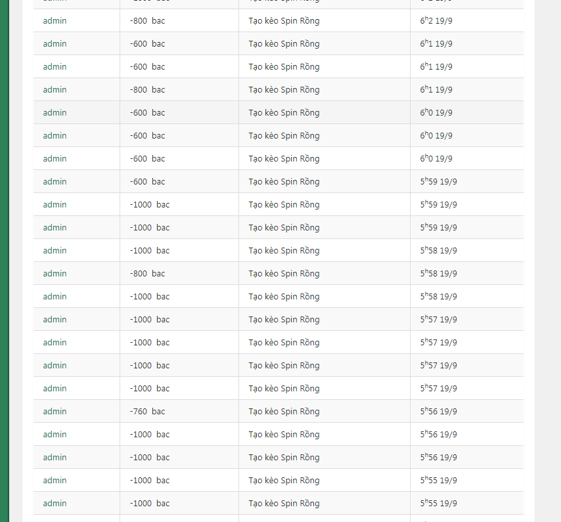Select -800 bac amount at 6h1 19/9

click(x=148, y=90)
